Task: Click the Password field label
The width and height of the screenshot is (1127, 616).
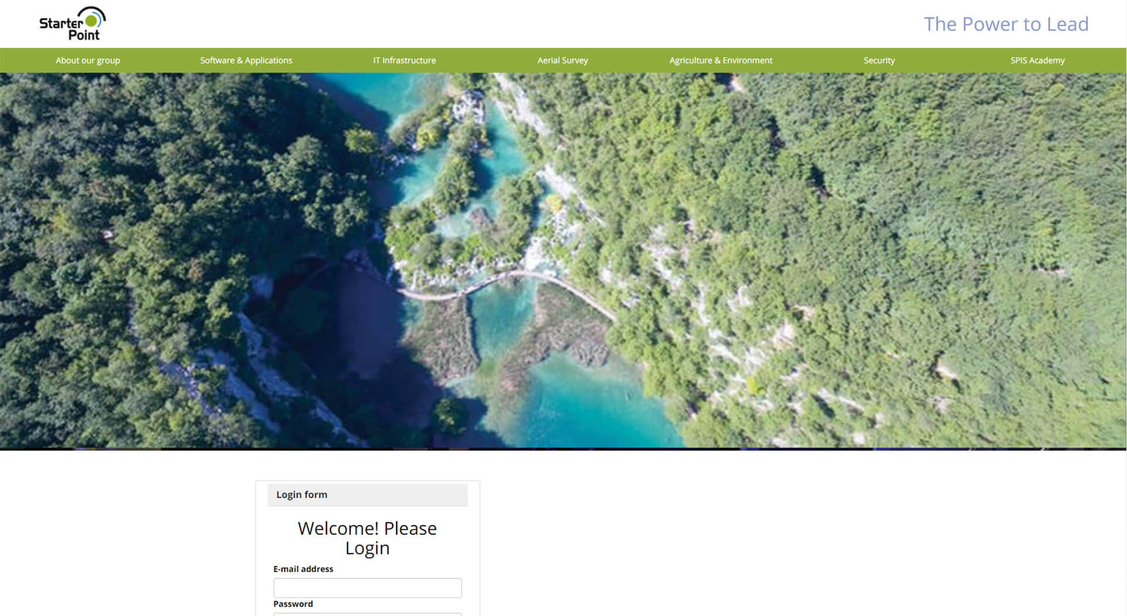Action: coord(293,604)
